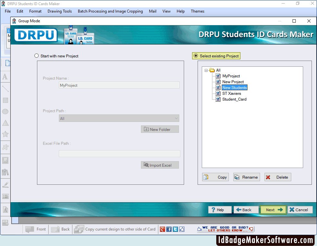Click the Project Name input field
Image resolution: width=317 pixels, height=246 pixels.
[119, 85]
